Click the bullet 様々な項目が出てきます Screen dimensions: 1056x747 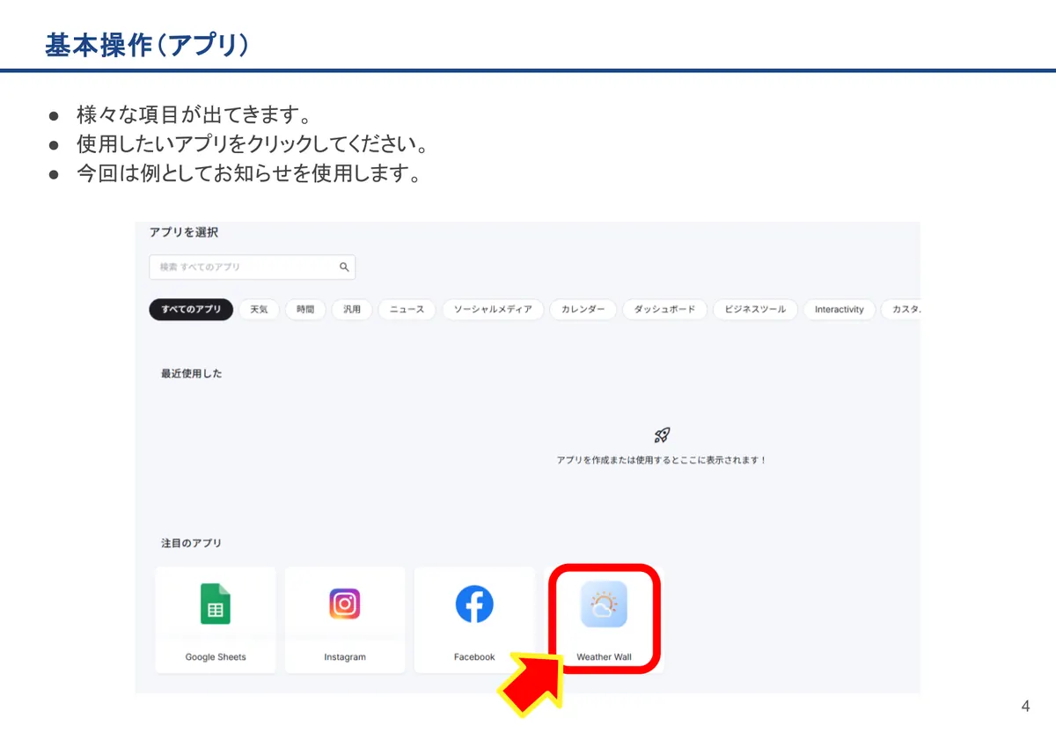195,114
